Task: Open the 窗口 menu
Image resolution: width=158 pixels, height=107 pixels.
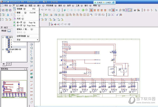Action: [88, 6]
